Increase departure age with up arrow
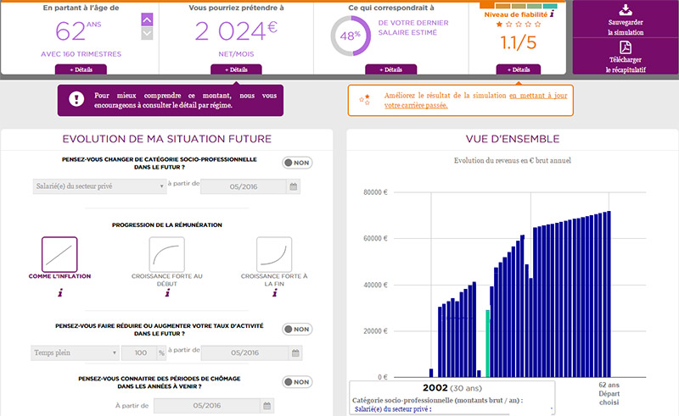 point(147,19)
